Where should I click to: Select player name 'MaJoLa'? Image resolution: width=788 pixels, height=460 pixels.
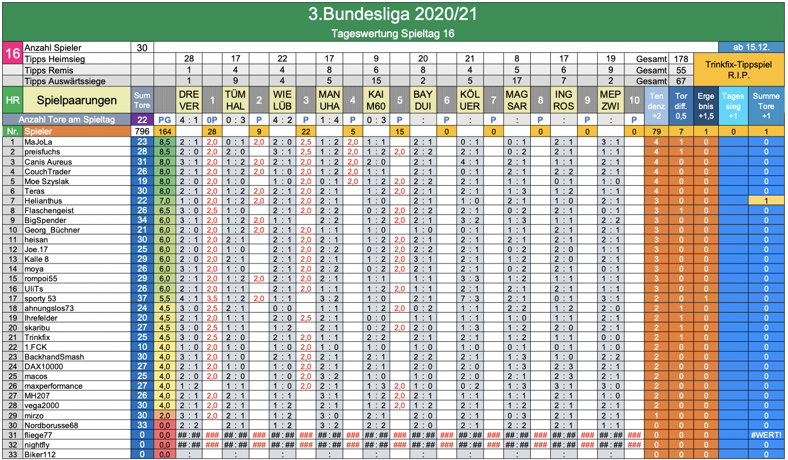(38, 142)
